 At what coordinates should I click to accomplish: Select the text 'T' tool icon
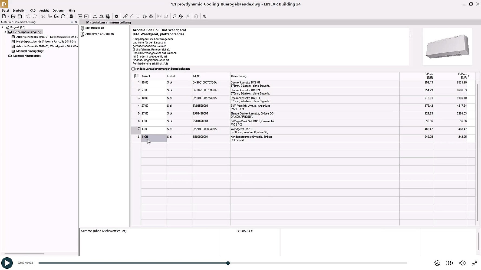[x=138, y=16]
